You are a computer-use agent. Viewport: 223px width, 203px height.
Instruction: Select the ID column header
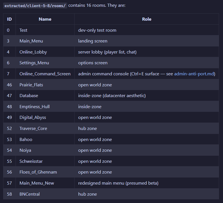9,19
